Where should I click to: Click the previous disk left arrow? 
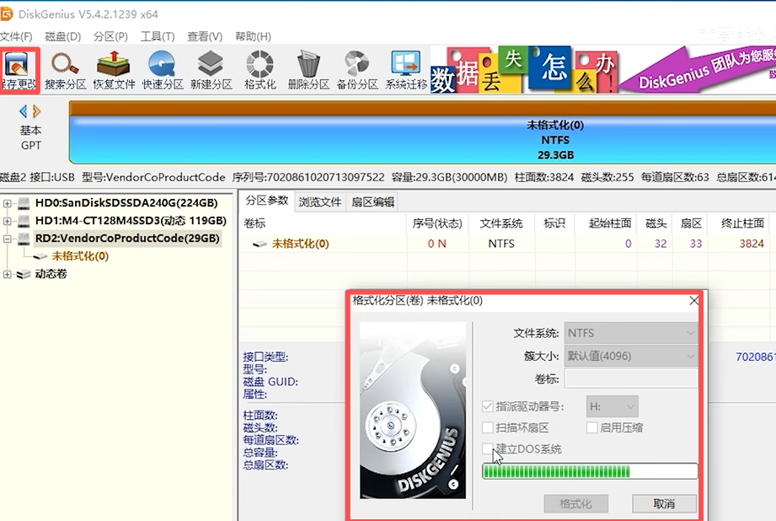pos(23,111)
